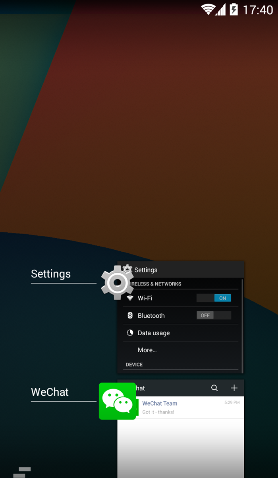Image resolution: width=278 pixels, height=478 pixels.
Task: Select the Wi-Fi label in Settings thumbnail
Action: [x=145, y=298]
